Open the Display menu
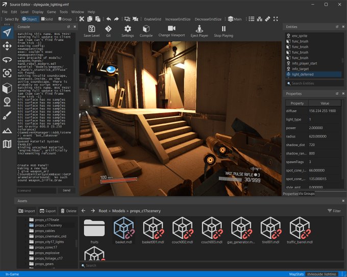Image resolution: width=347 pixels, height=277 pixels. point(38,12)
